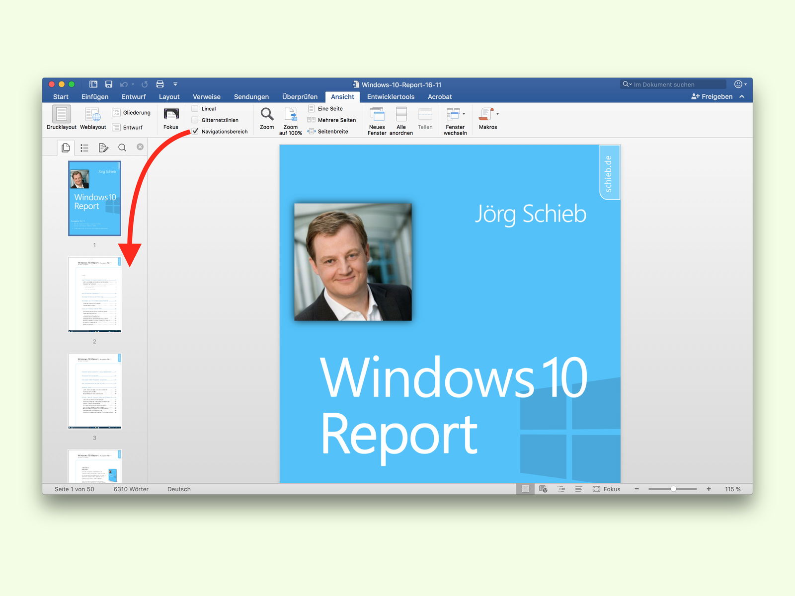Switch to web layout in status bar
Screen dimensions: 795x596
[x=543, y=489]
